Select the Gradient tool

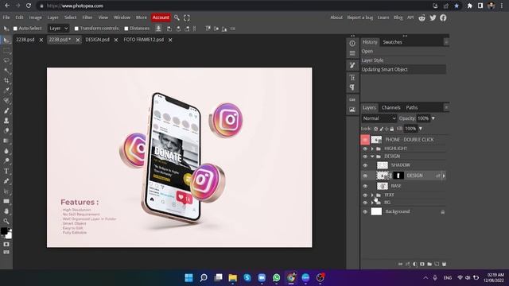coord(6,141)
